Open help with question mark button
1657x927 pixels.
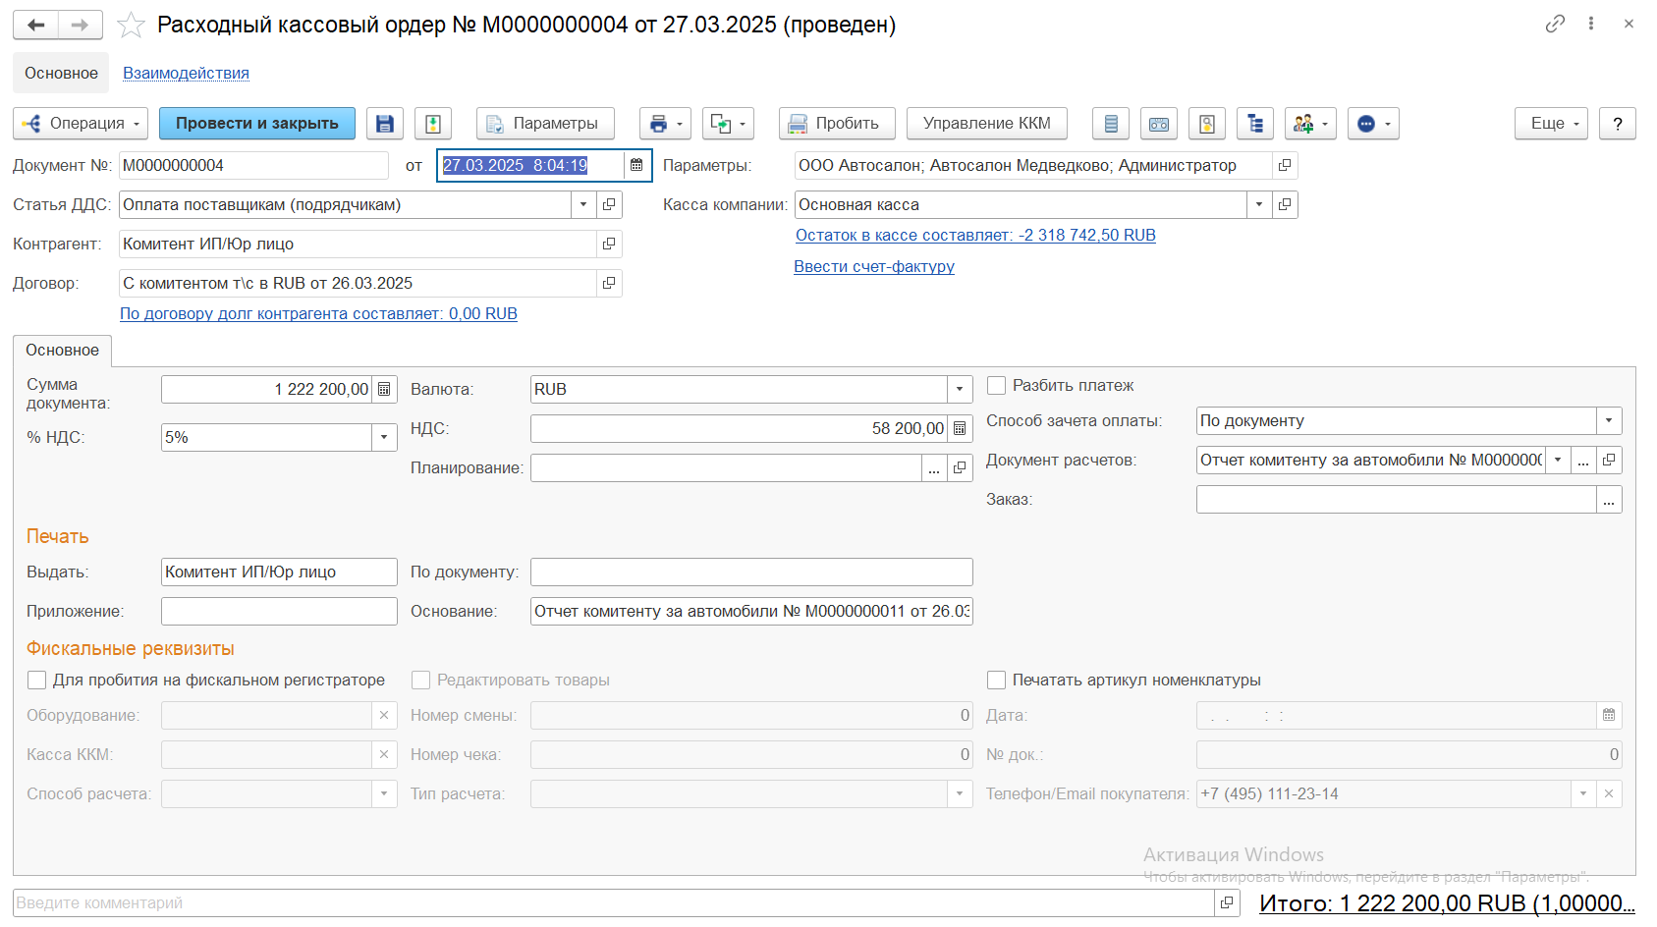point(1618,124)
